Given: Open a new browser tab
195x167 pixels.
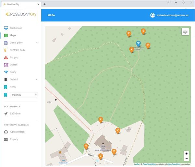Looking at the screenshot, I should click(45, 4).
